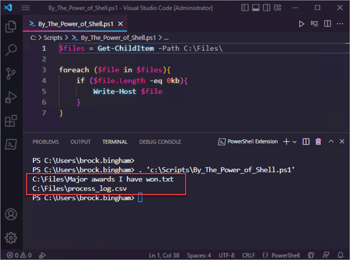Open the terminal launch profile dropdown arrow

pyautogui.click(x=294, y=141)
